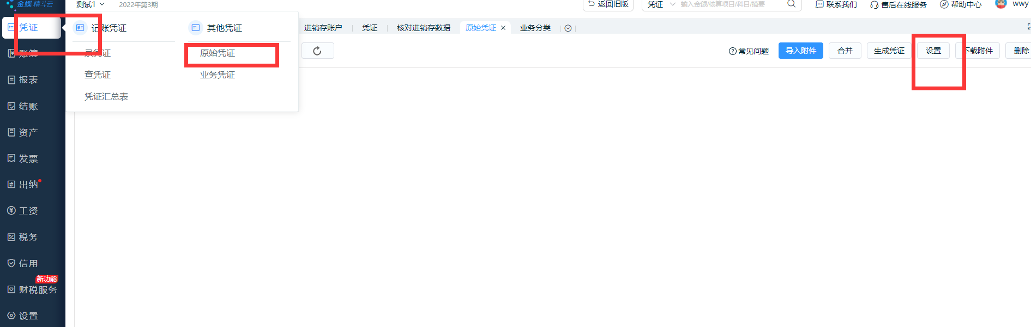The width and height of the screenshot is (1031, 327).
Task: Click the 生成凭证 button
Action: 889,51
